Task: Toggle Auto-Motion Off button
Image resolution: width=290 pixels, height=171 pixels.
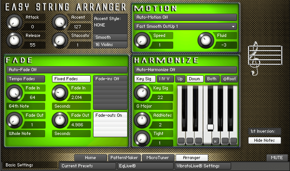Action: pos(186,17)
